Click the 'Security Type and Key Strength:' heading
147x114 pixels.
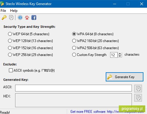tap(29, 27)
